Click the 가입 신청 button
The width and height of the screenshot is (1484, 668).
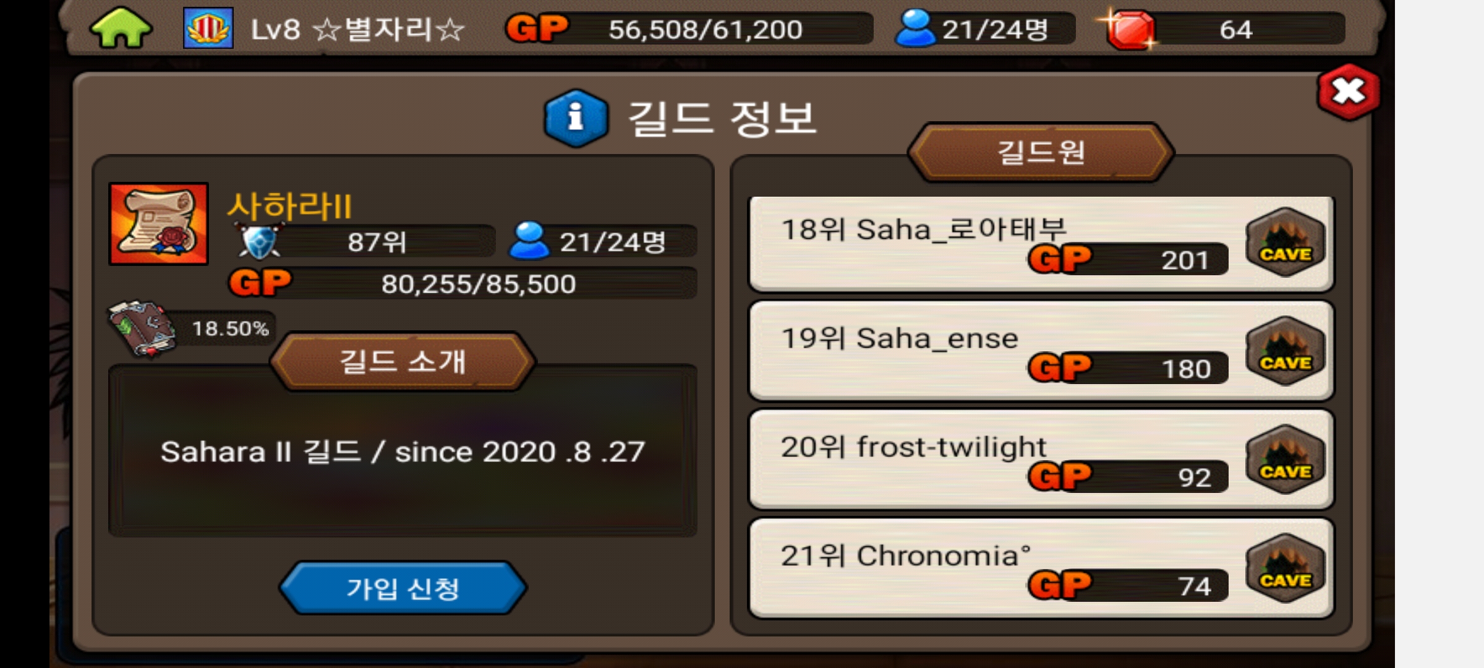click(x=403, y=588)
